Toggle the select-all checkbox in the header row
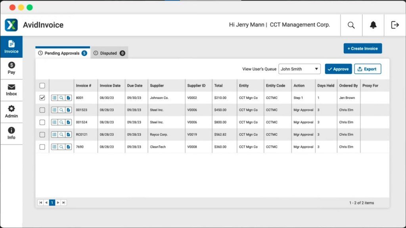406x228 pixels. [x=42, y=85]
